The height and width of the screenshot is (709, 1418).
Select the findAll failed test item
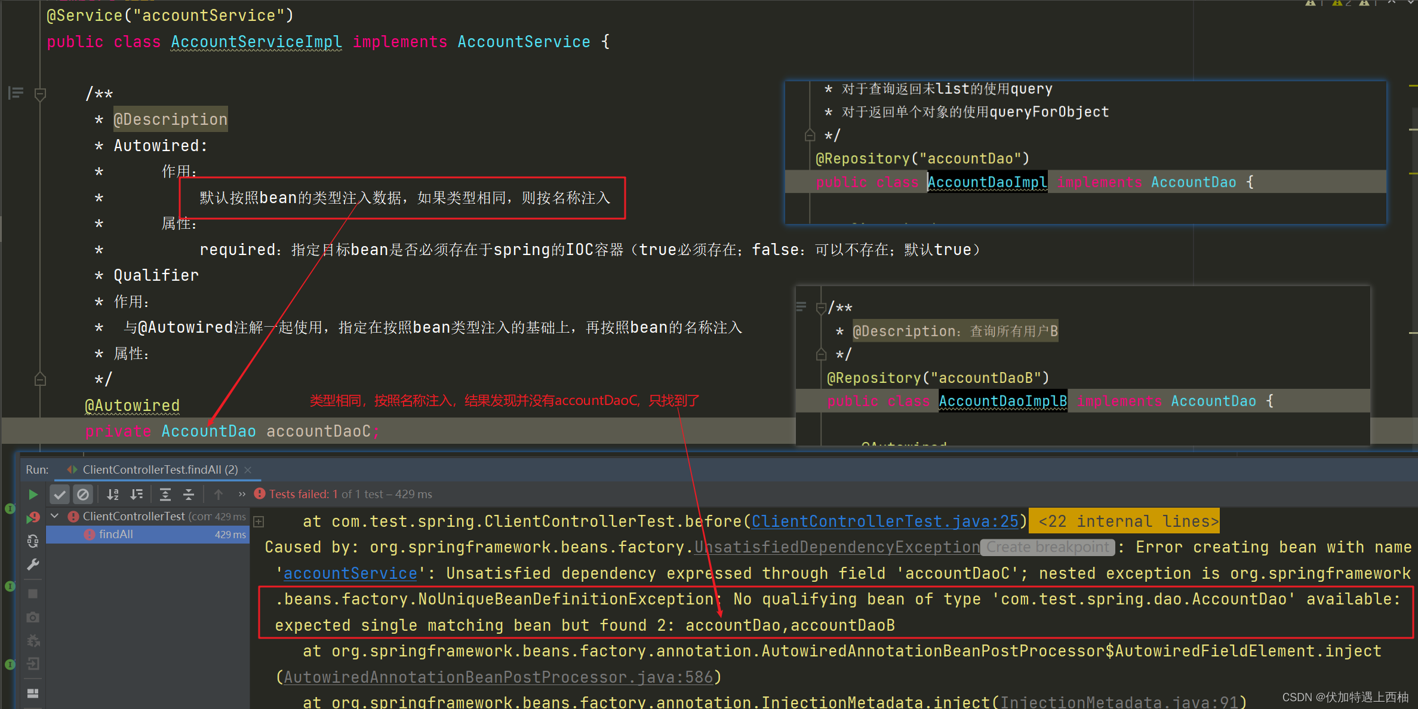click(x=116, y=535)
